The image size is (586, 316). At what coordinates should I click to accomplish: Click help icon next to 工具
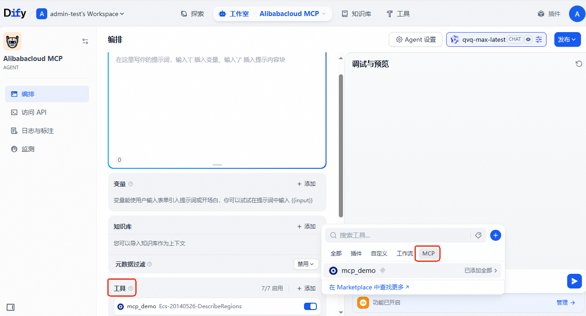(x=131, y=288)
